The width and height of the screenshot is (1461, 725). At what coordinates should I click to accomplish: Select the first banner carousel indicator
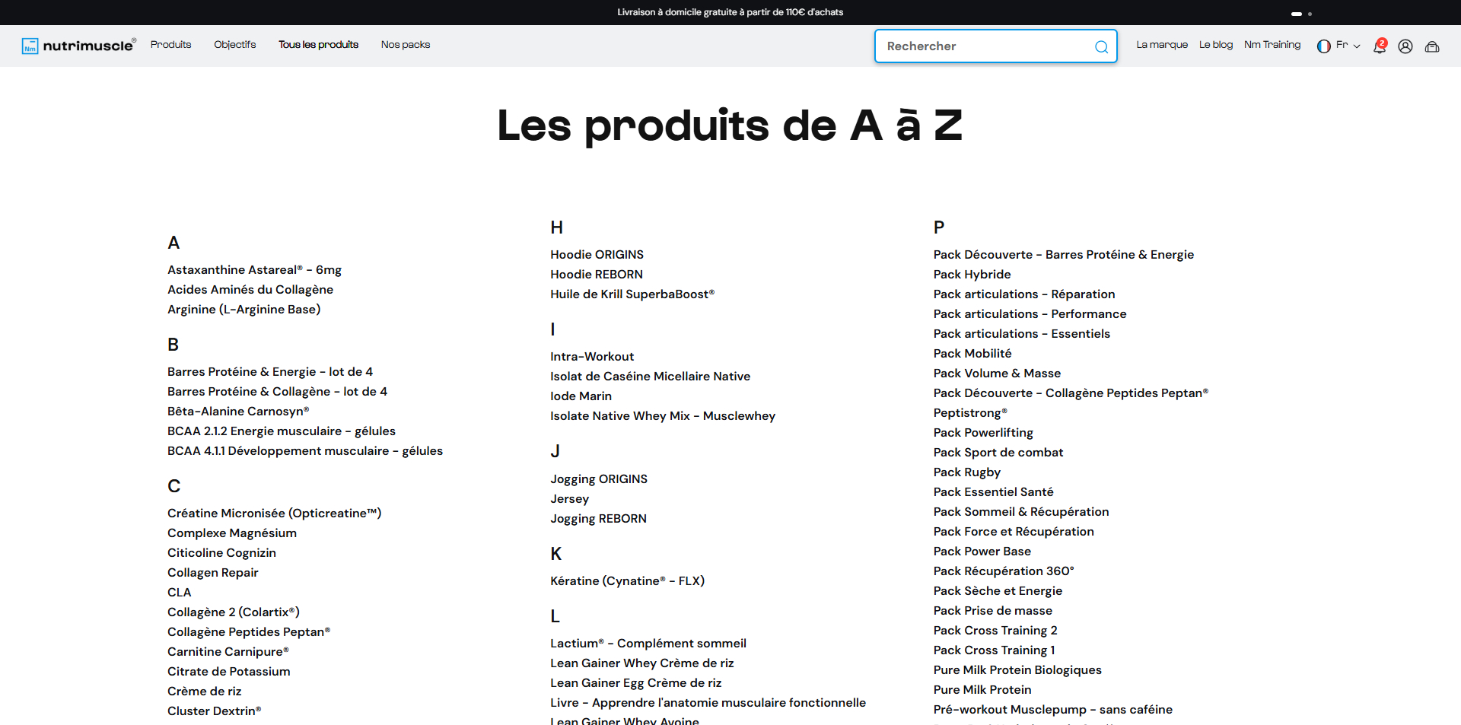(1297, 14)
